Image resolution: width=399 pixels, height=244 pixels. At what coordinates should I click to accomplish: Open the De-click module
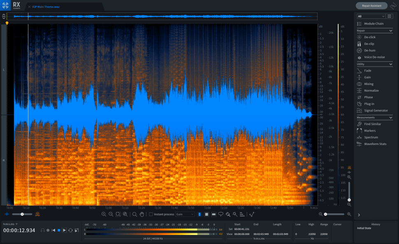pyautogui.click(x=369, y=37)
